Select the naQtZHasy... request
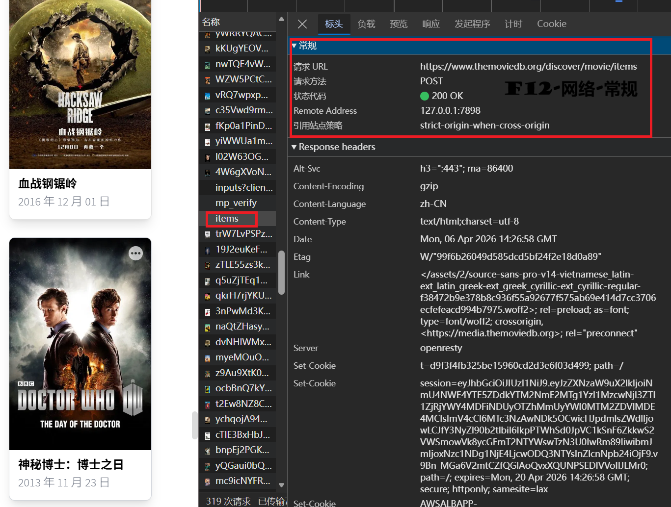The height and width of the screenshot is (507, 671). click(238, 326)
